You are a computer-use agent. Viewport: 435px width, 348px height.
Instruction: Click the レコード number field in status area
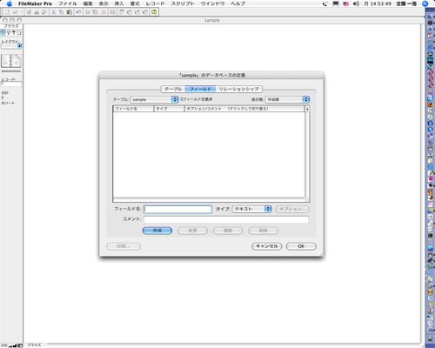coord(11,84)
